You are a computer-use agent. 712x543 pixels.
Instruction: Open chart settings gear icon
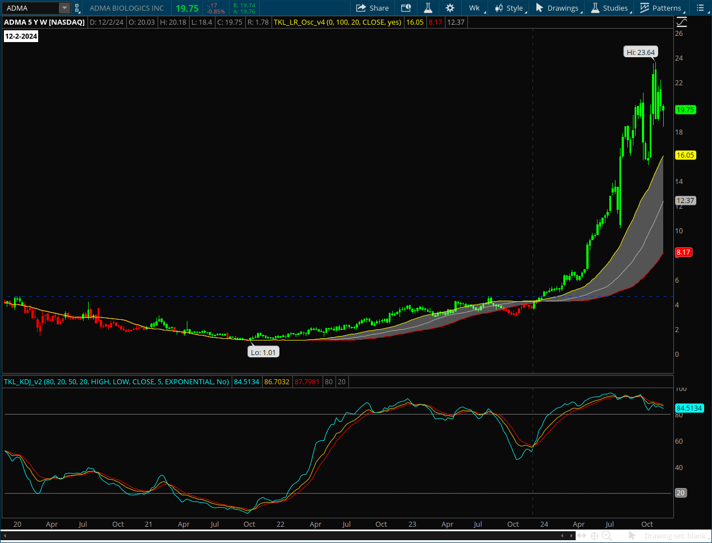pos(450,8)
